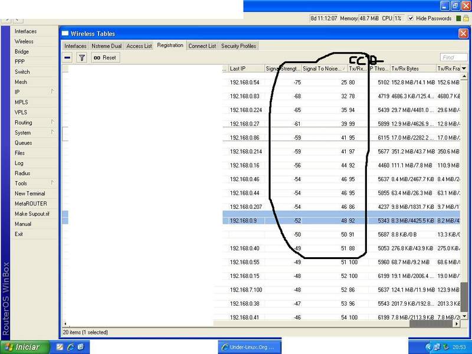Click the Internet Explorer quick launch icon
The height and width of the screenshot is (354, 472).
click(70, 347)
